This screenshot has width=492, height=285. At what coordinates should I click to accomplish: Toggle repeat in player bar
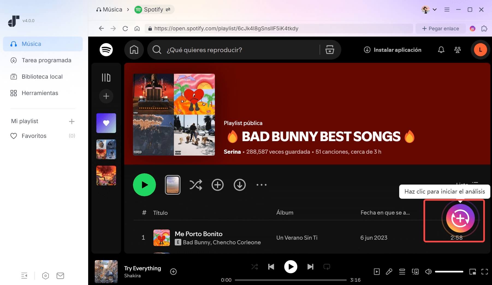(327, 267)
